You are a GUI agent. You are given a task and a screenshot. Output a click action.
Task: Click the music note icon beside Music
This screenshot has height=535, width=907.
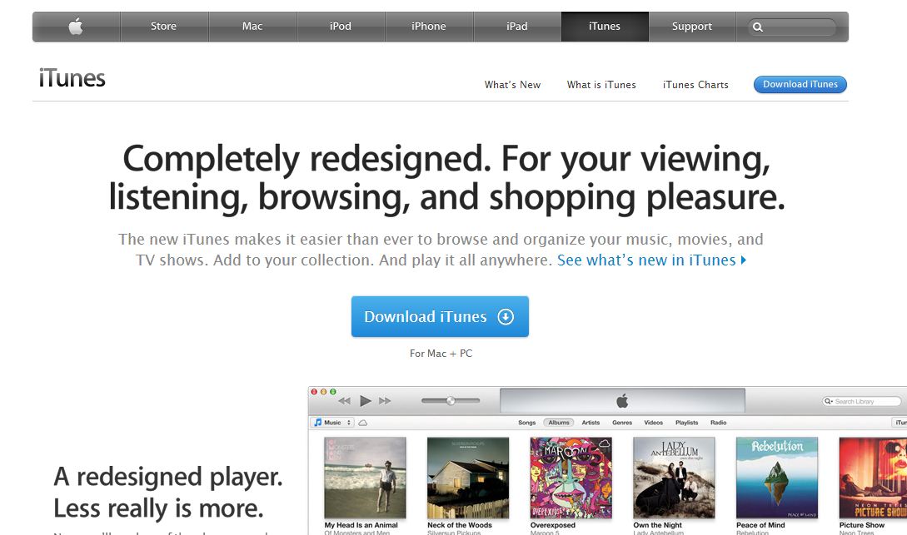317,422
